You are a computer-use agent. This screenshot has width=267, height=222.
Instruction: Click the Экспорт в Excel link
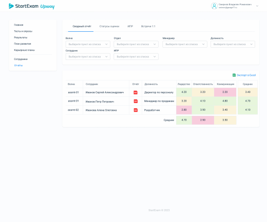point(246,75)
